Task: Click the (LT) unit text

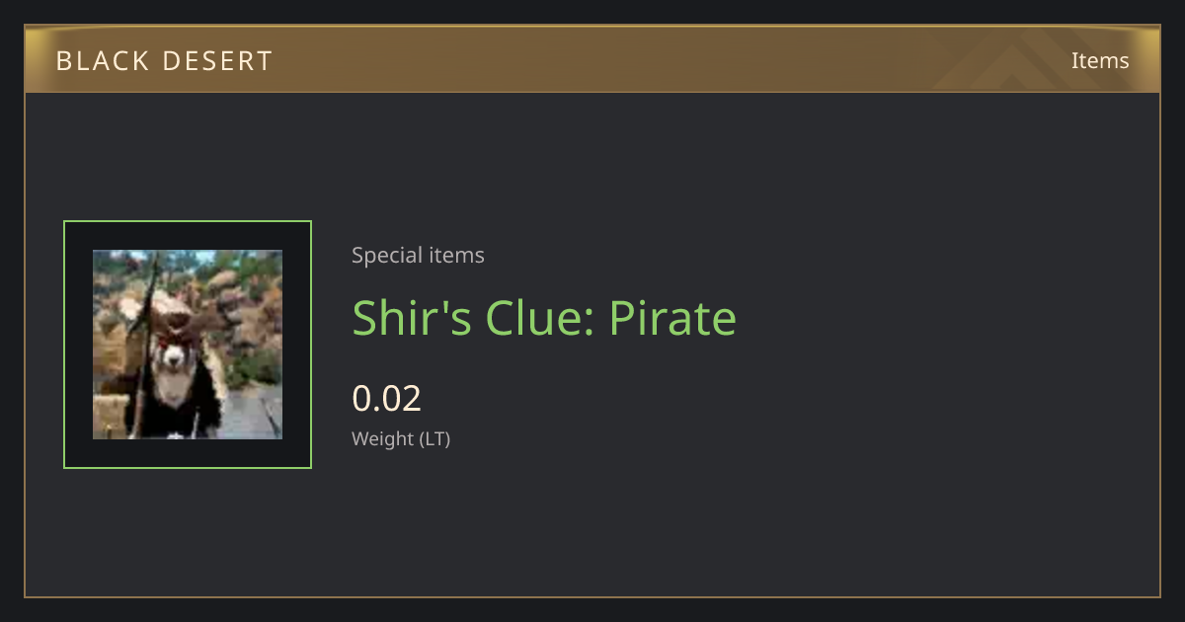Action: click(x=435, y=439)
